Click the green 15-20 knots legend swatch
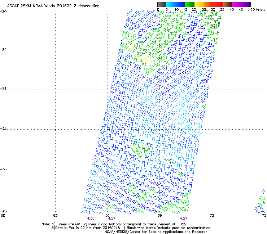 [190, 4]
